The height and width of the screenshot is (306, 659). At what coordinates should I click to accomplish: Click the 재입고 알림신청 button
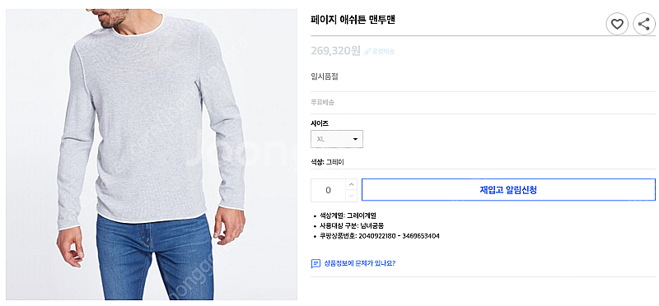pyautogui.click(x=508, y=190)
